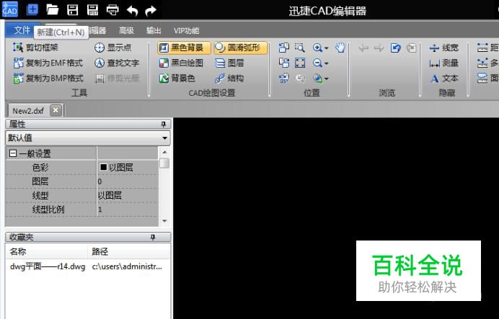Viewport: 499px width, 319px height.
Task: Pin the 收藏夹 favorites panel
Action: point(153,238)
